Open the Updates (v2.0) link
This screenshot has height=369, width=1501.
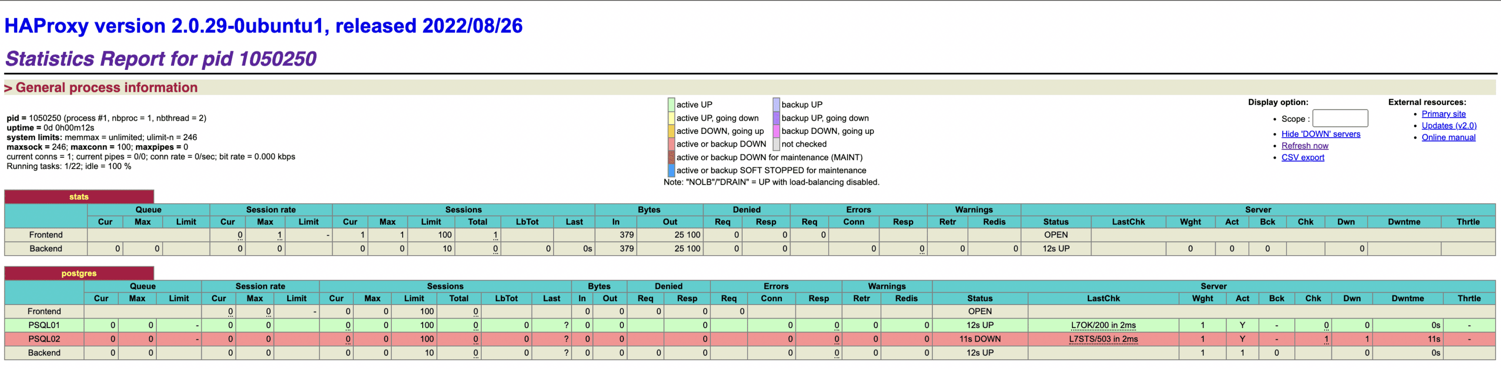[1449, 125]
